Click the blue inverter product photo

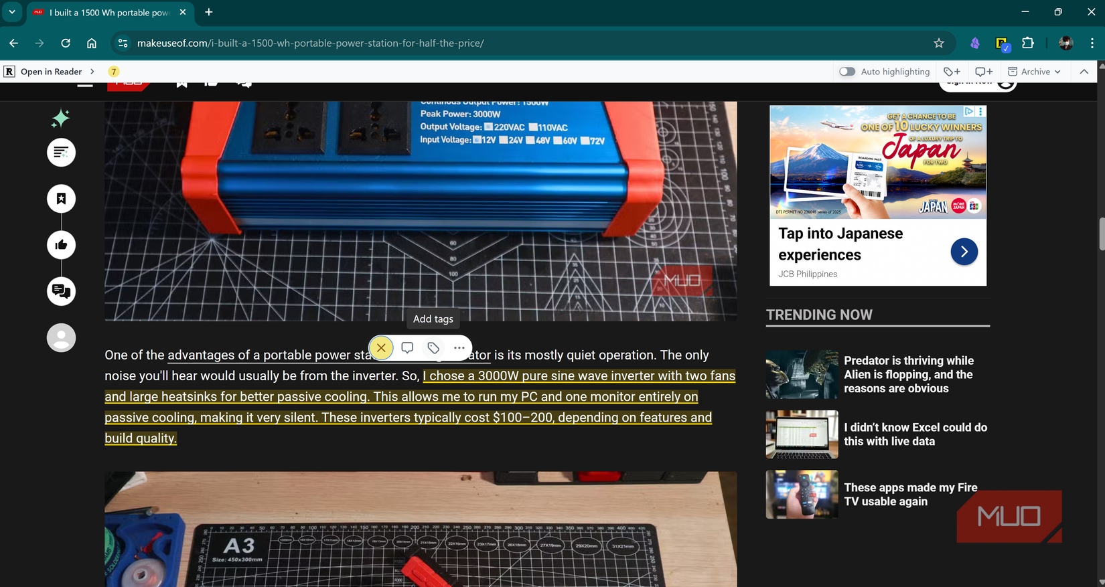coord(421,211)
